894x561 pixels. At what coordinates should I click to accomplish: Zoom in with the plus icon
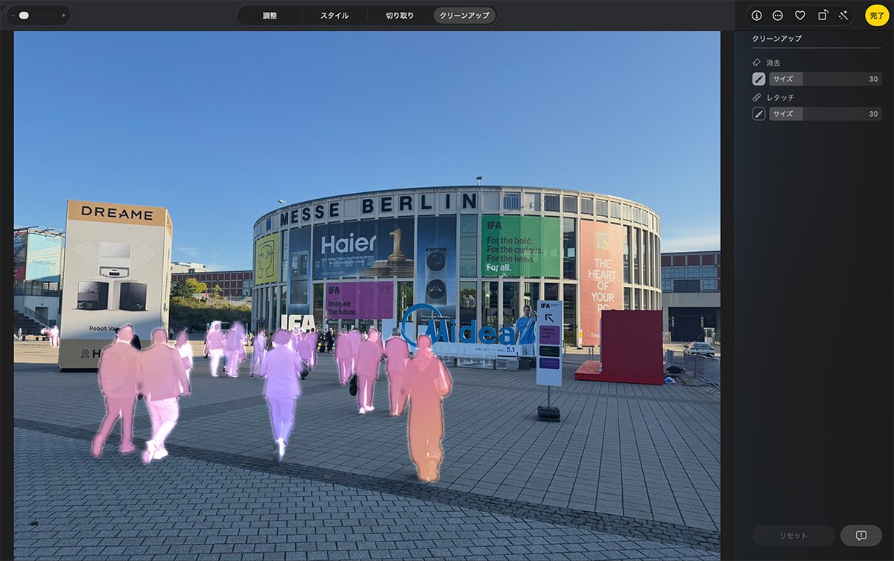(63, 15)
